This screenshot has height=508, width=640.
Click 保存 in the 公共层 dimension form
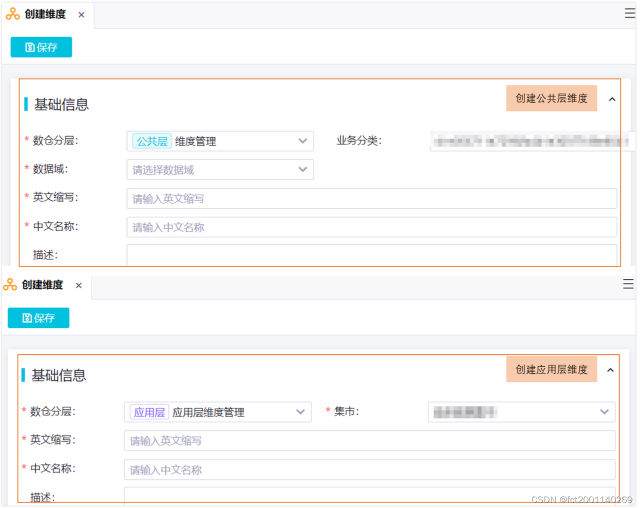point(41,47)
